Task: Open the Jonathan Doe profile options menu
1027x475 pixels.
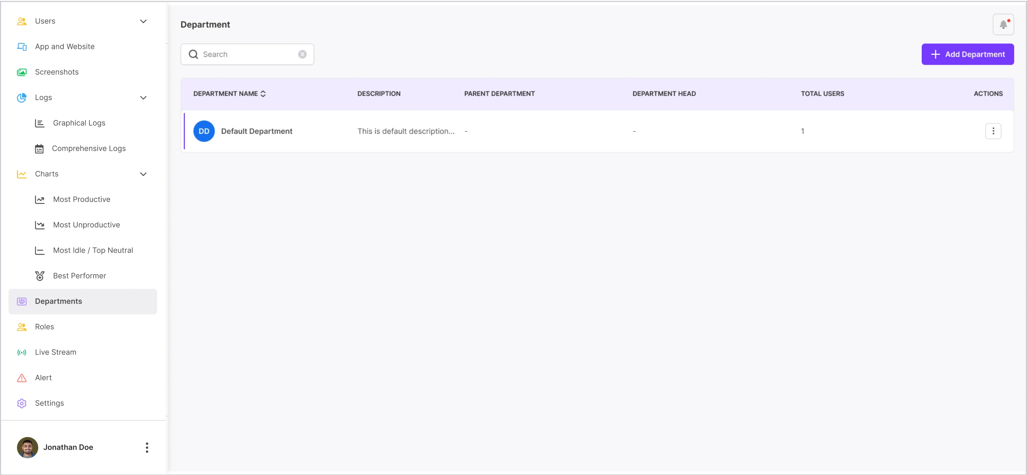Action: [147, 448]
